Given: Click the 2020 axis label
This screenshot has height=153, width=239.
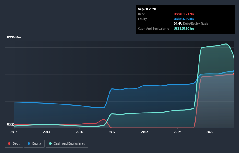Looking at the screenshot, I should click(x=210, y=132).
